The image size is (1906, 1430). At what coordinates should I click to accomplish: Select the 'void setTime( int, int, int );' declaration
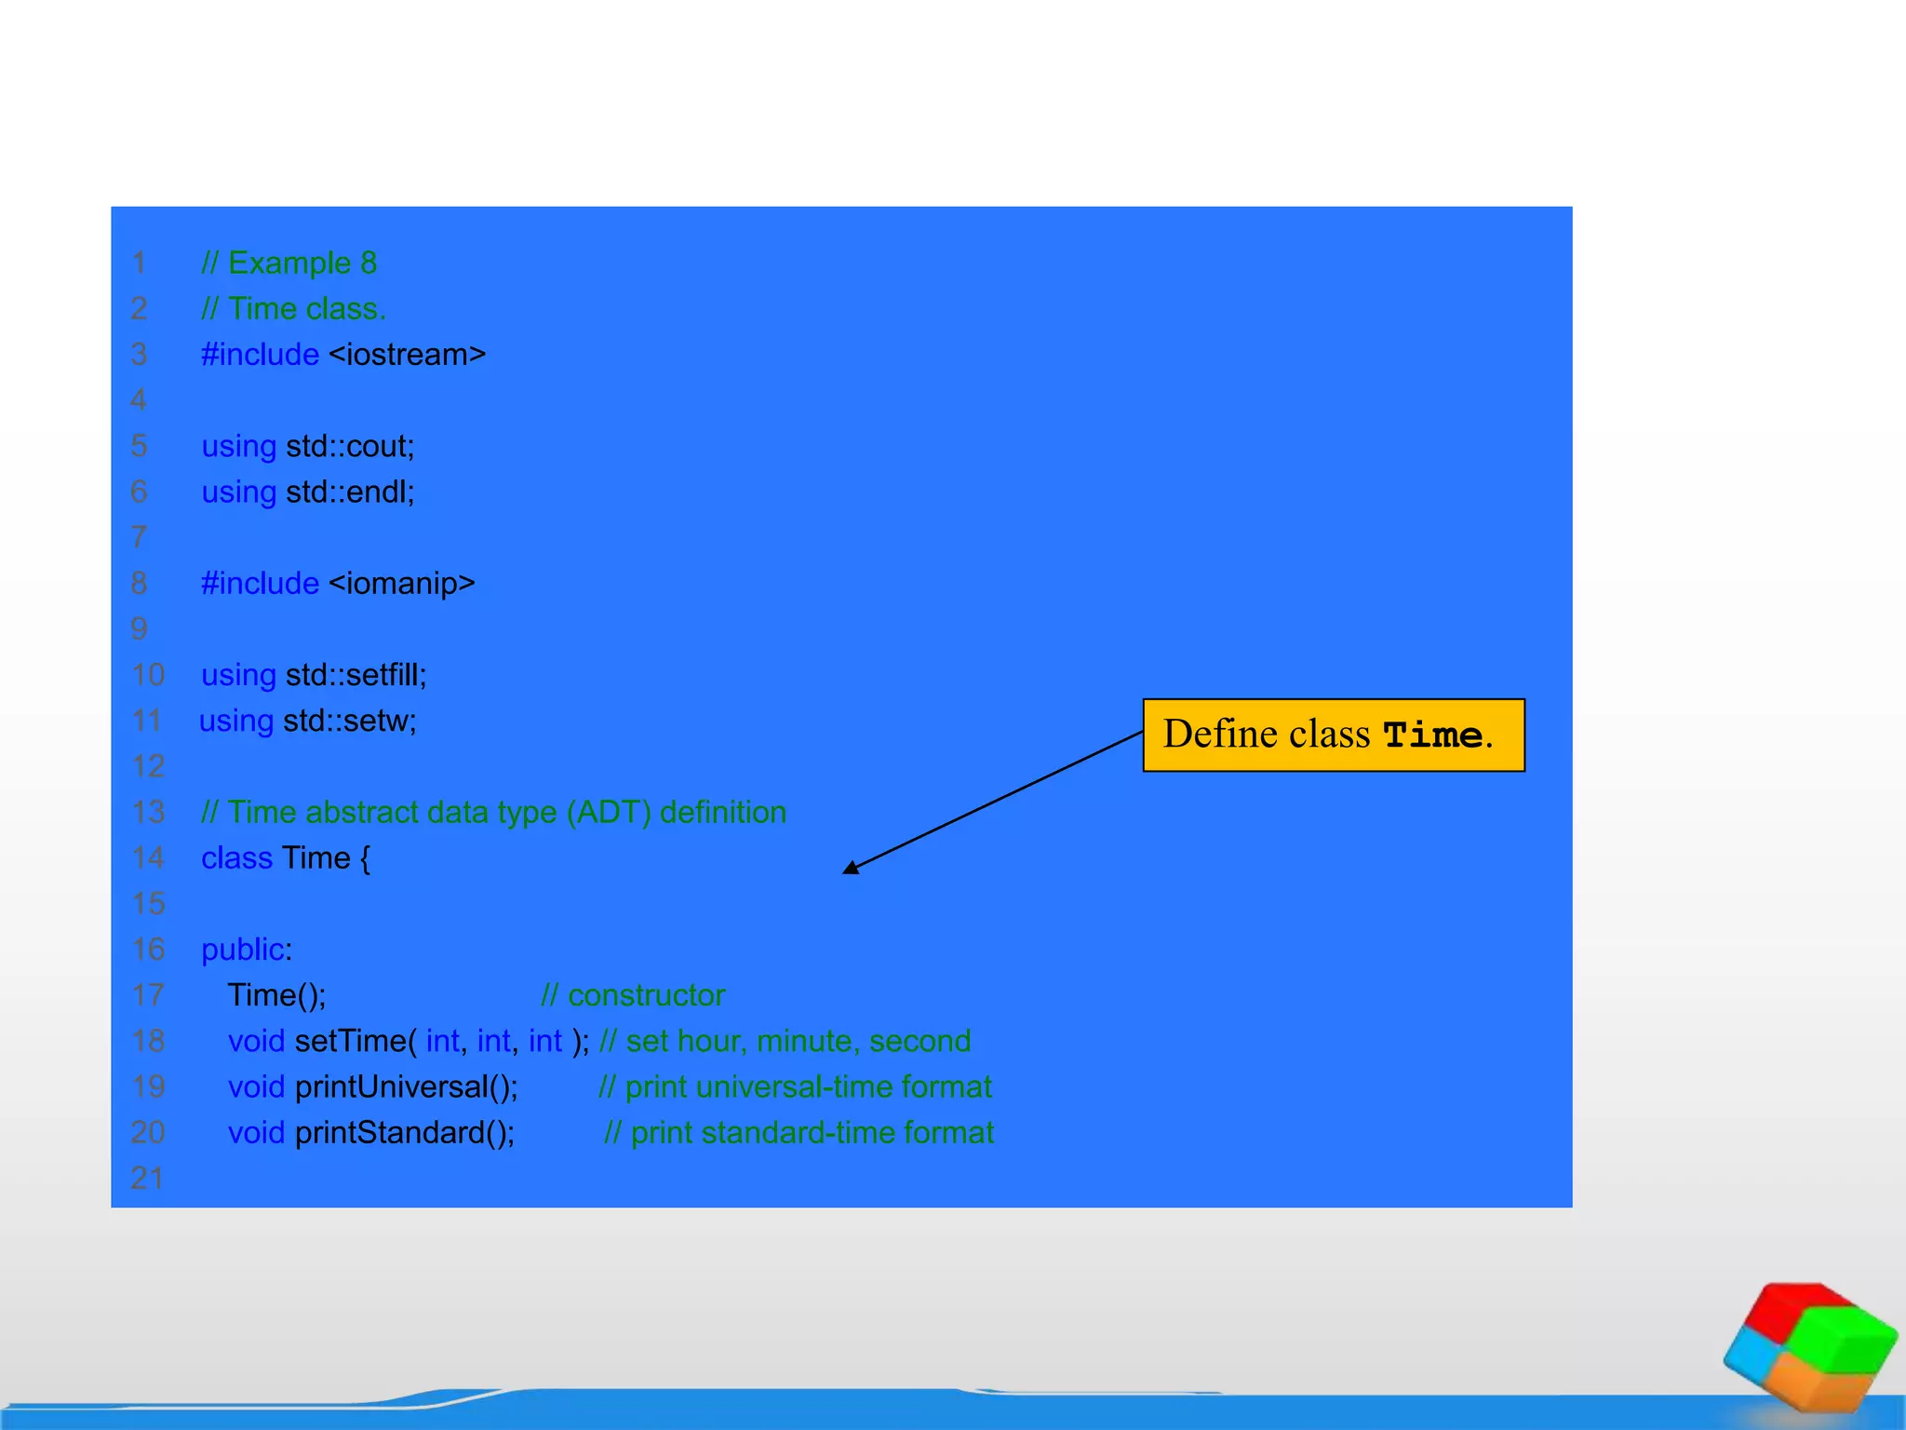pyautogui.click(x=409, y=1041)
